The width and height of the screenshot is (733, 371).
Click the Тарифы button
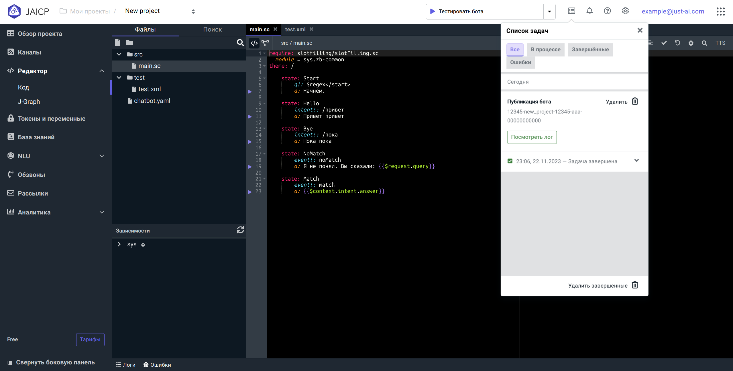[x=90, y=339]
